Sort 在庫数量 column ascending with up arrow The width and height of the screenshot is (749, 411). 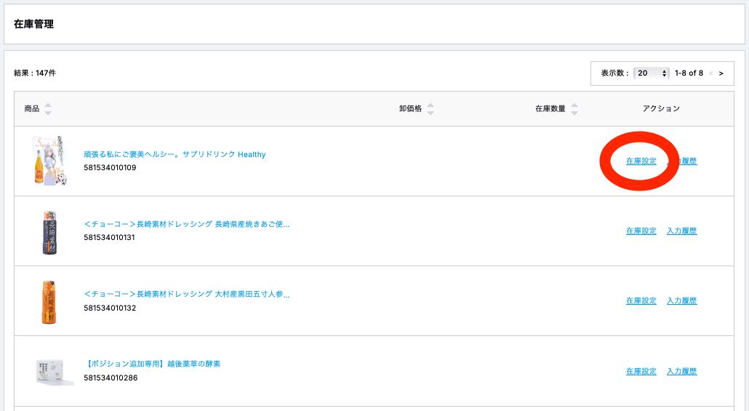574,105
